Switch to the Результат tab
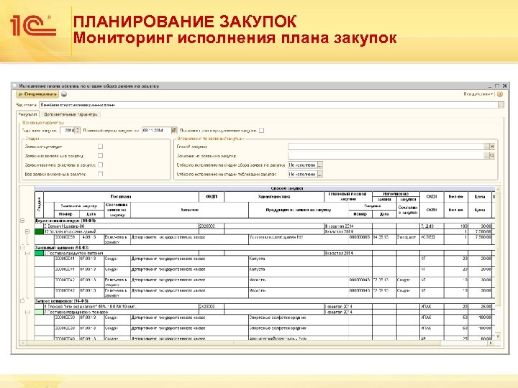 pos(28,114)
